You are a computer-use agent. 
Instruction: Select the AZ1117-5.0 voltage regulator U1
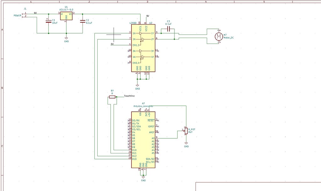coord(66,15)
